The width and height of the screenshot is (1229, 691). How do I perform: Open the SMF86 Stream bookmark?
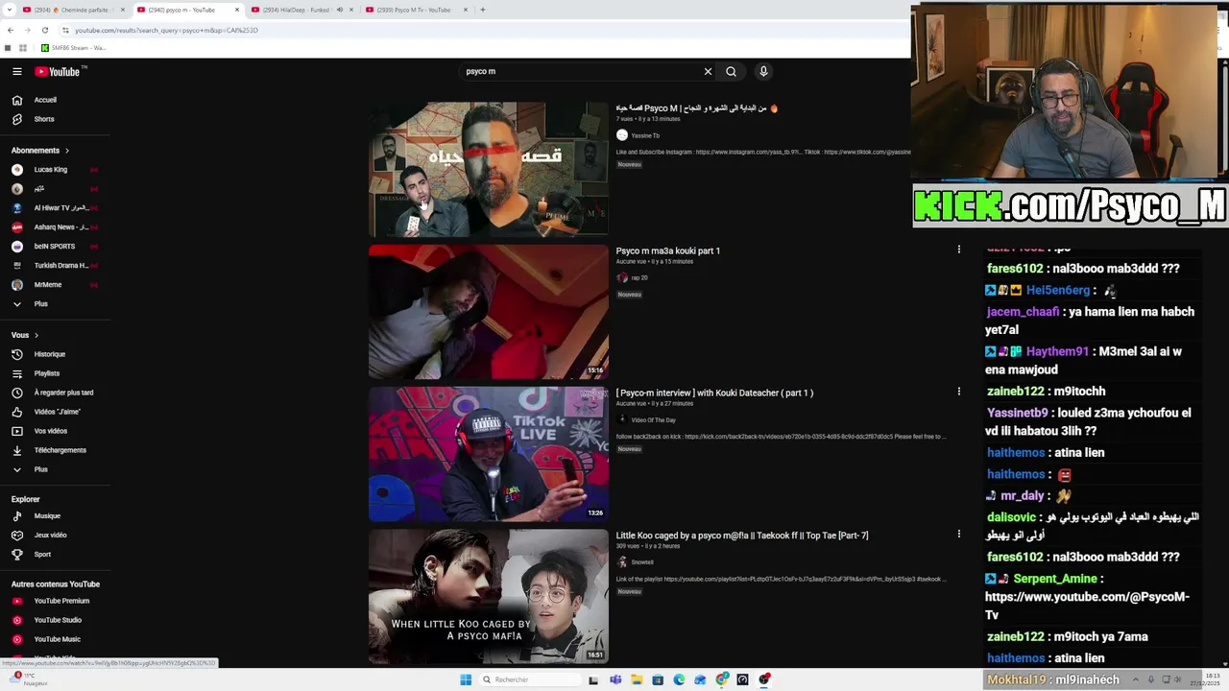point(74,48)
